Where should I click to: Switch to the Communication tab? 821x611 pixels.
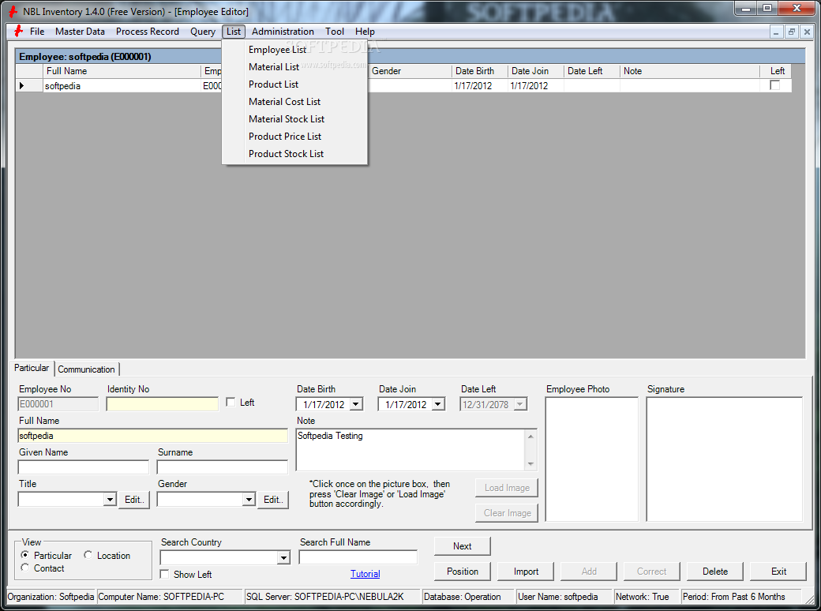[86, 369]
